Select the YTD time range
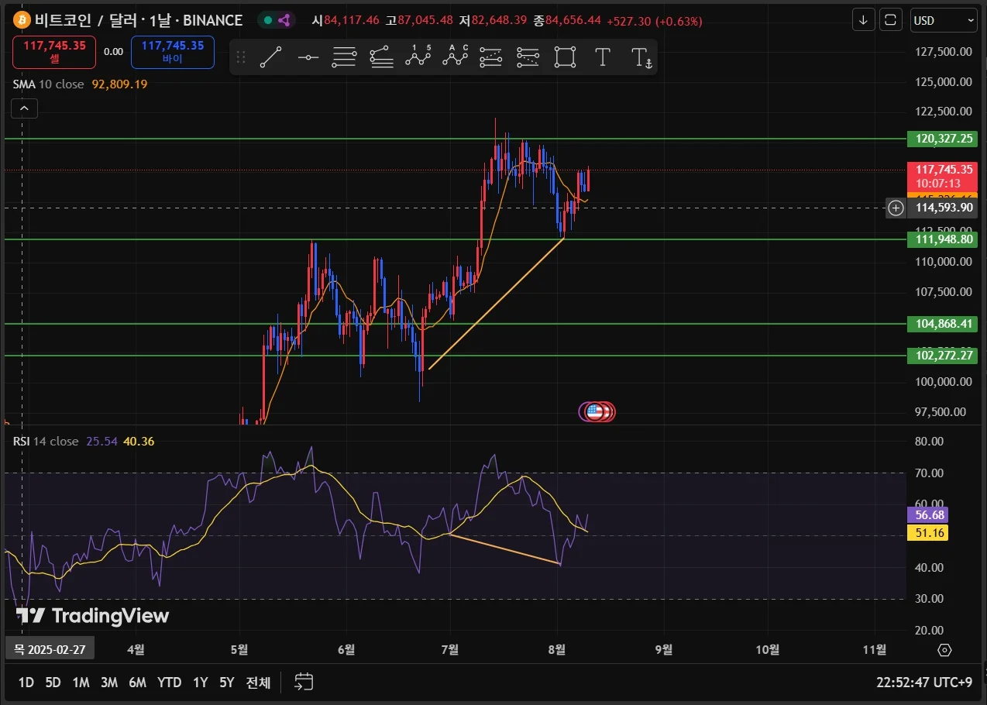Viewport: 987px width, 705px height. 169,683
